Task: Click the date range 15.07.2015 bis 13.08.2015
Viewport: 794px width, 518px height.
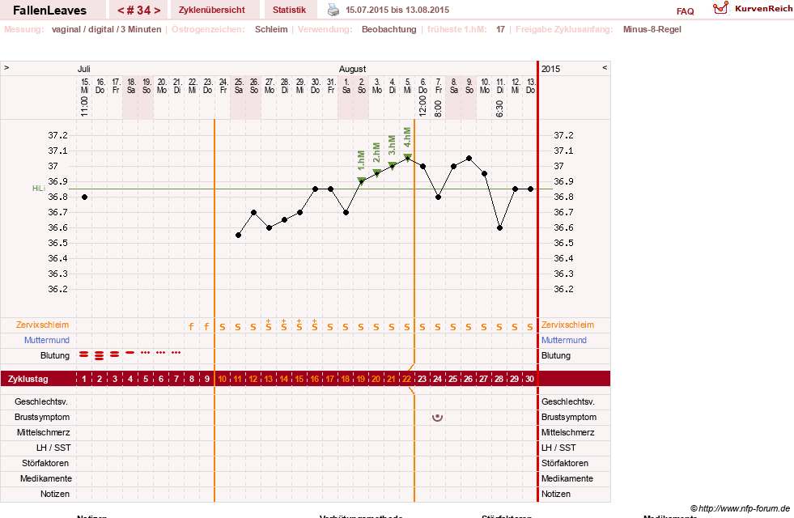Action: (x=397, y=10)
